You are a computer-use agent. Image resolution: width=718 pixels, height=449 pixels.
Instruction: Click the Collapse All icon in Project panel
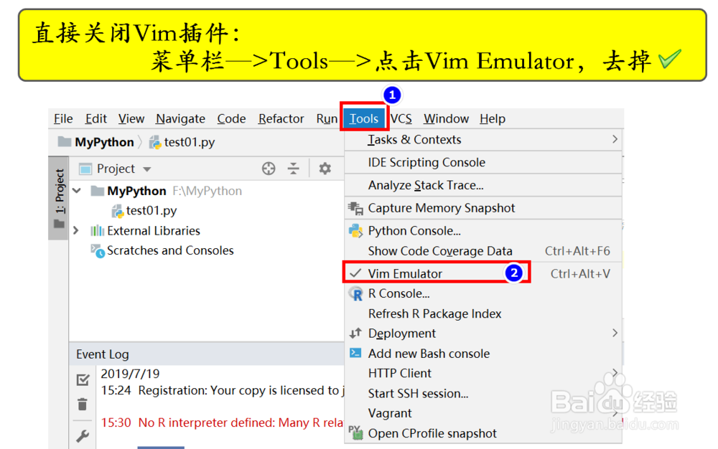pyautogui.click(x=294, y=169)
